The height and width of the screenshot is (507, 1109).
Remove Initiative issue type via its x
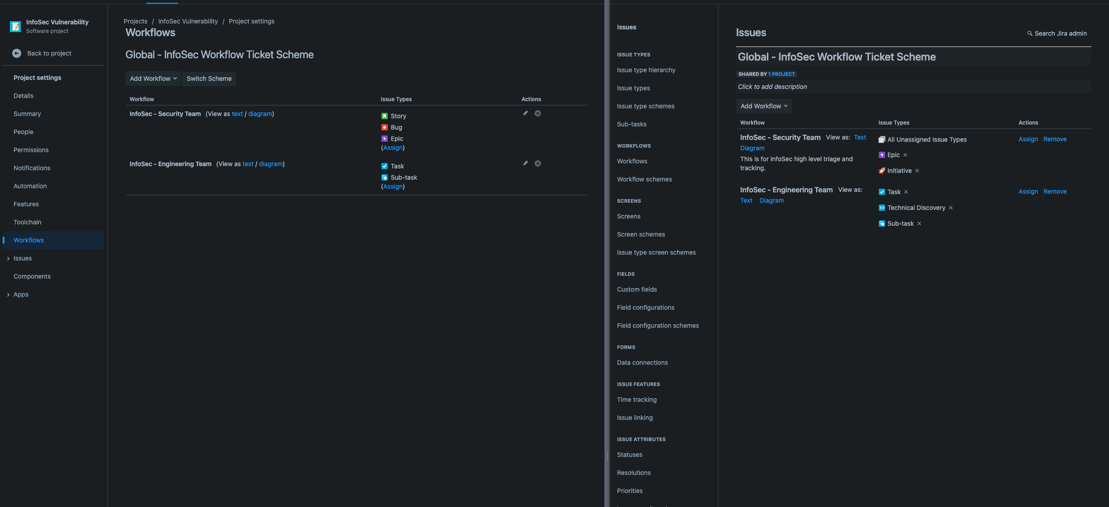917,171
